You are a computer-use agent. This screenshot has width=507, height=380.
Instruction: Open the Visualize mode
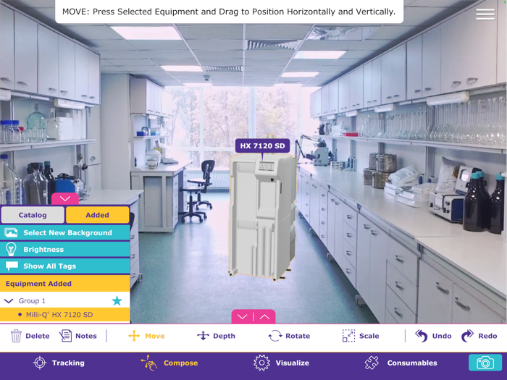click(281, 363)
